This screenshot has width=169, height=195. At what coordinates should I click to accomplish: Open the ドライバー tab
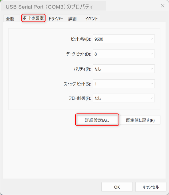[x=56, y=19]
